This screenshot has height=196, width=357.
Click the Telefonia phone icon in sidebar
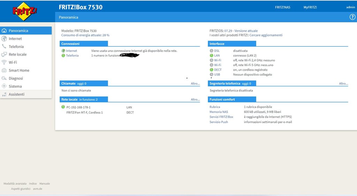pos(4,46)
